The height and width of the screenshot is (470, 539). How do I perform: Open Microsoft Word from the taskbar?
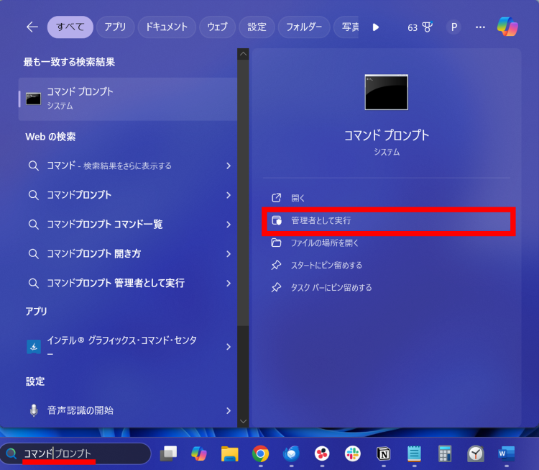point(507,454)
